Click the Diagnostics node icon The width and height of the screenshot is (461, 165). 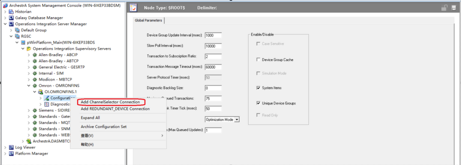[47, 104]
